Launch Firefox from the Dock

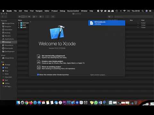click(x=31, y=103)
